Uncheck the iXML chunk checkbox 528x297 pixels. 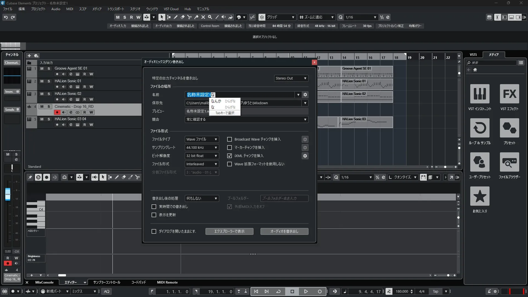[229, 156]
